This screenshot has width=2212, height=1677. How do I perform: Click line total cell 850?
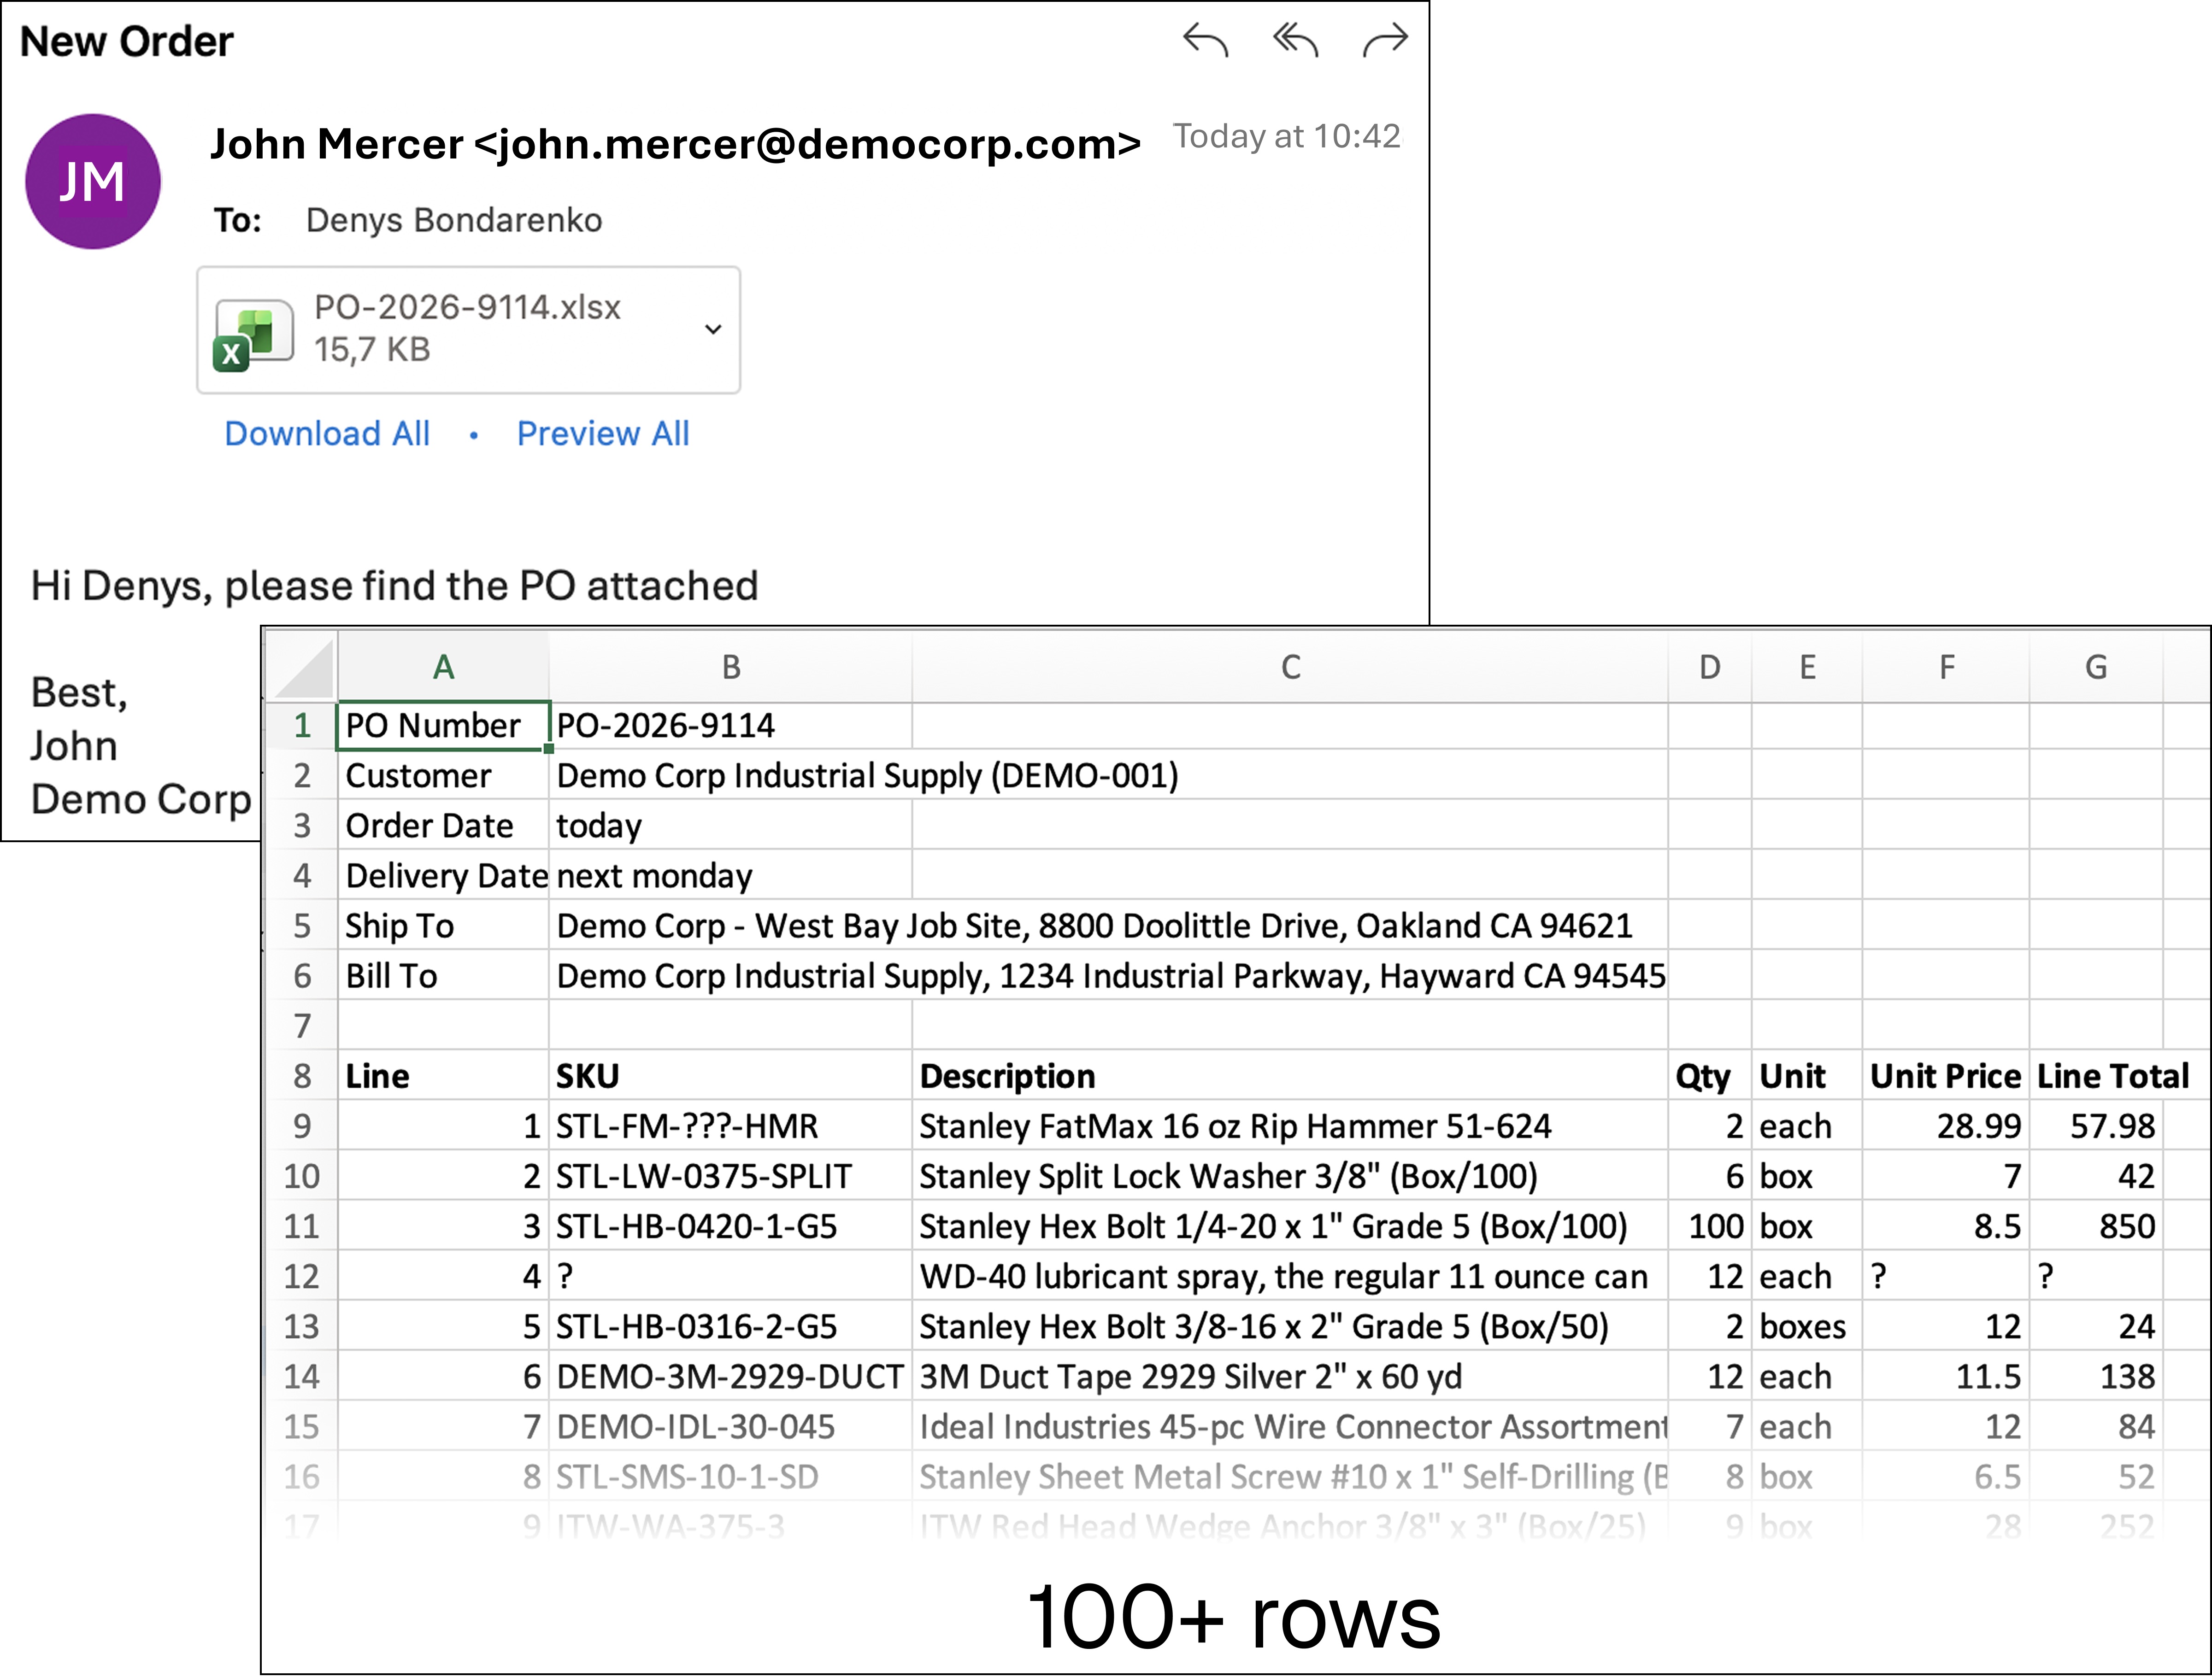(x=2096, y=1226)
